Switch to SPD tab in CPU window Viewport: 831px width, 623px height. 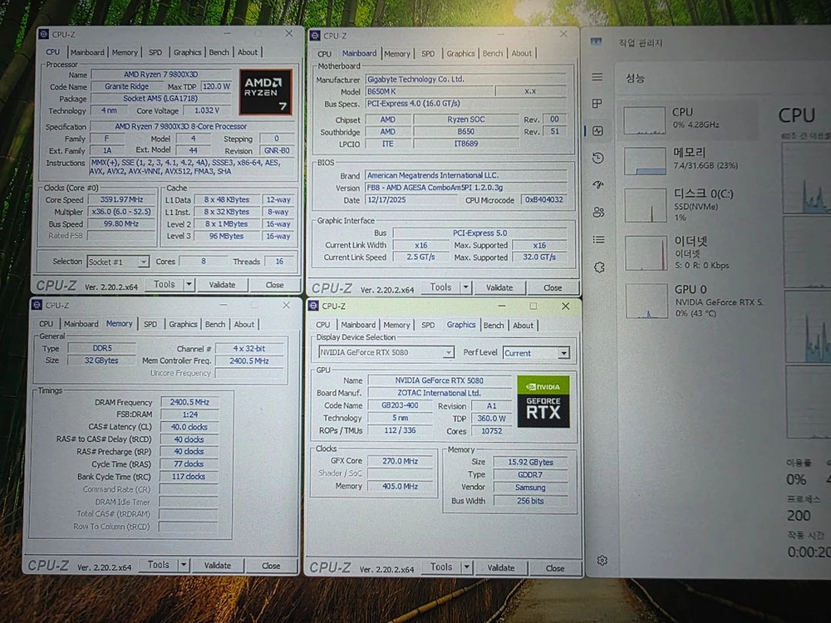click(155, 52)
